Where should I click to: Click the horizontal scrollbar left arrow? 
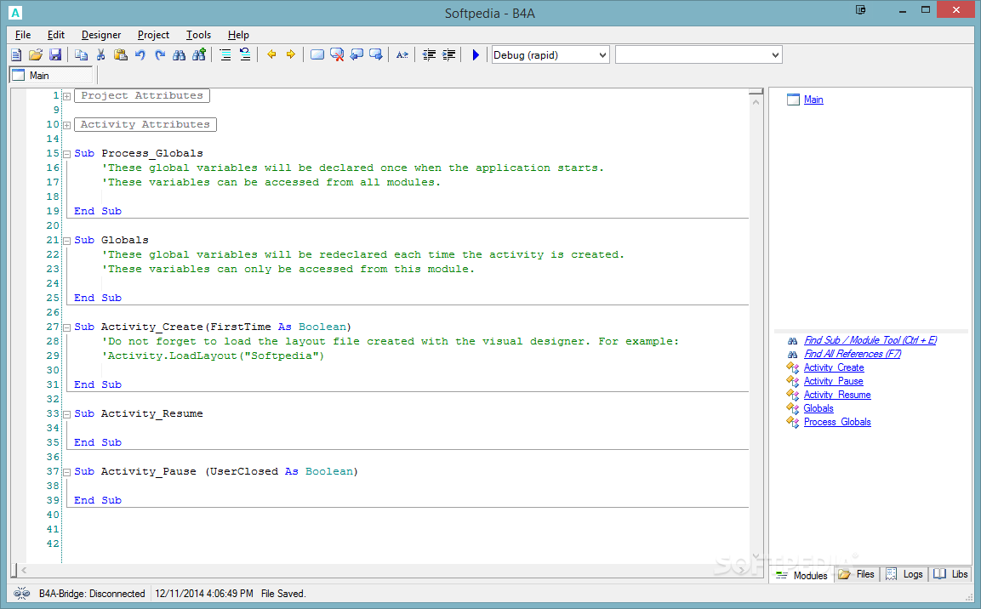(x=24, y=570)
